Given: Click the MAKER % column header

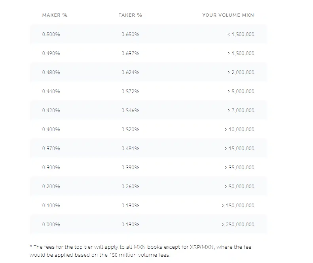Looking at the screenshot, I should click(x=55, y=15).
